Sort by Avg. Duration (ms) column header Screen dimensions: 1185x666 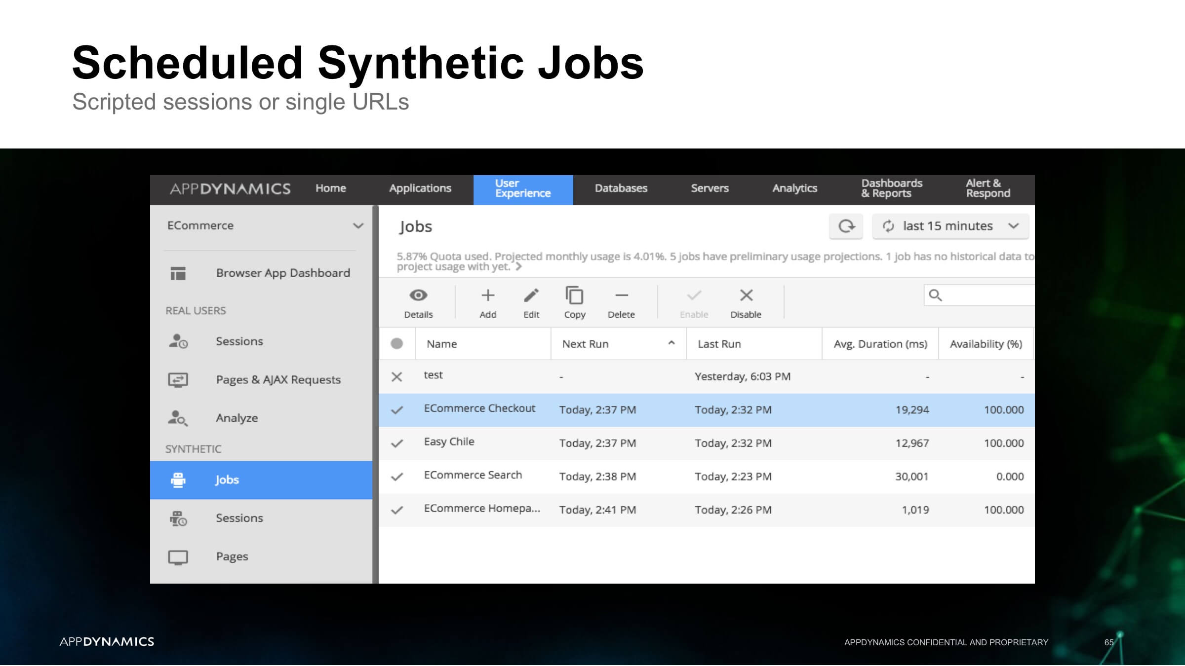[x=880, y=344]
